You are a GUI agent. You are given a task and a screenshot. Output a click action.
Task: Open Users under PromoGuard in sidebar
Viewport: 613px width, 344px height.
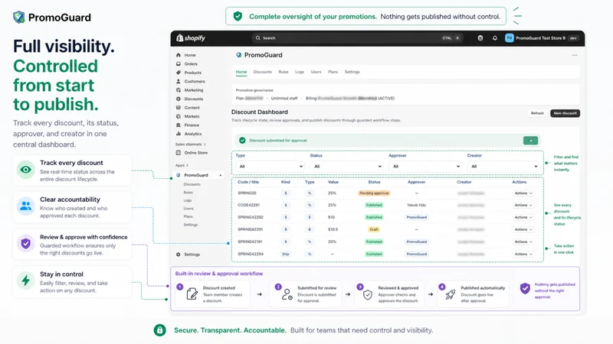pyautogui.click(x=188, y=209)
